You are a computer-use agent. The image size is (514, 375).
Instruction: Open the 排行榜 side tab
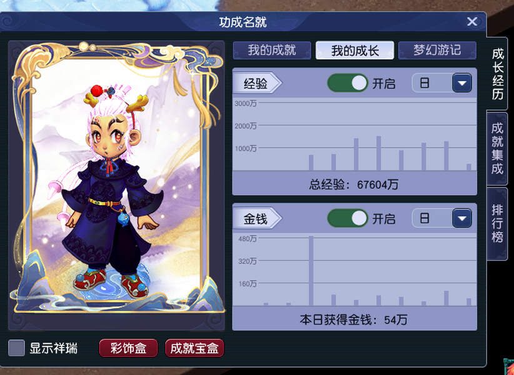click(497, 224)
